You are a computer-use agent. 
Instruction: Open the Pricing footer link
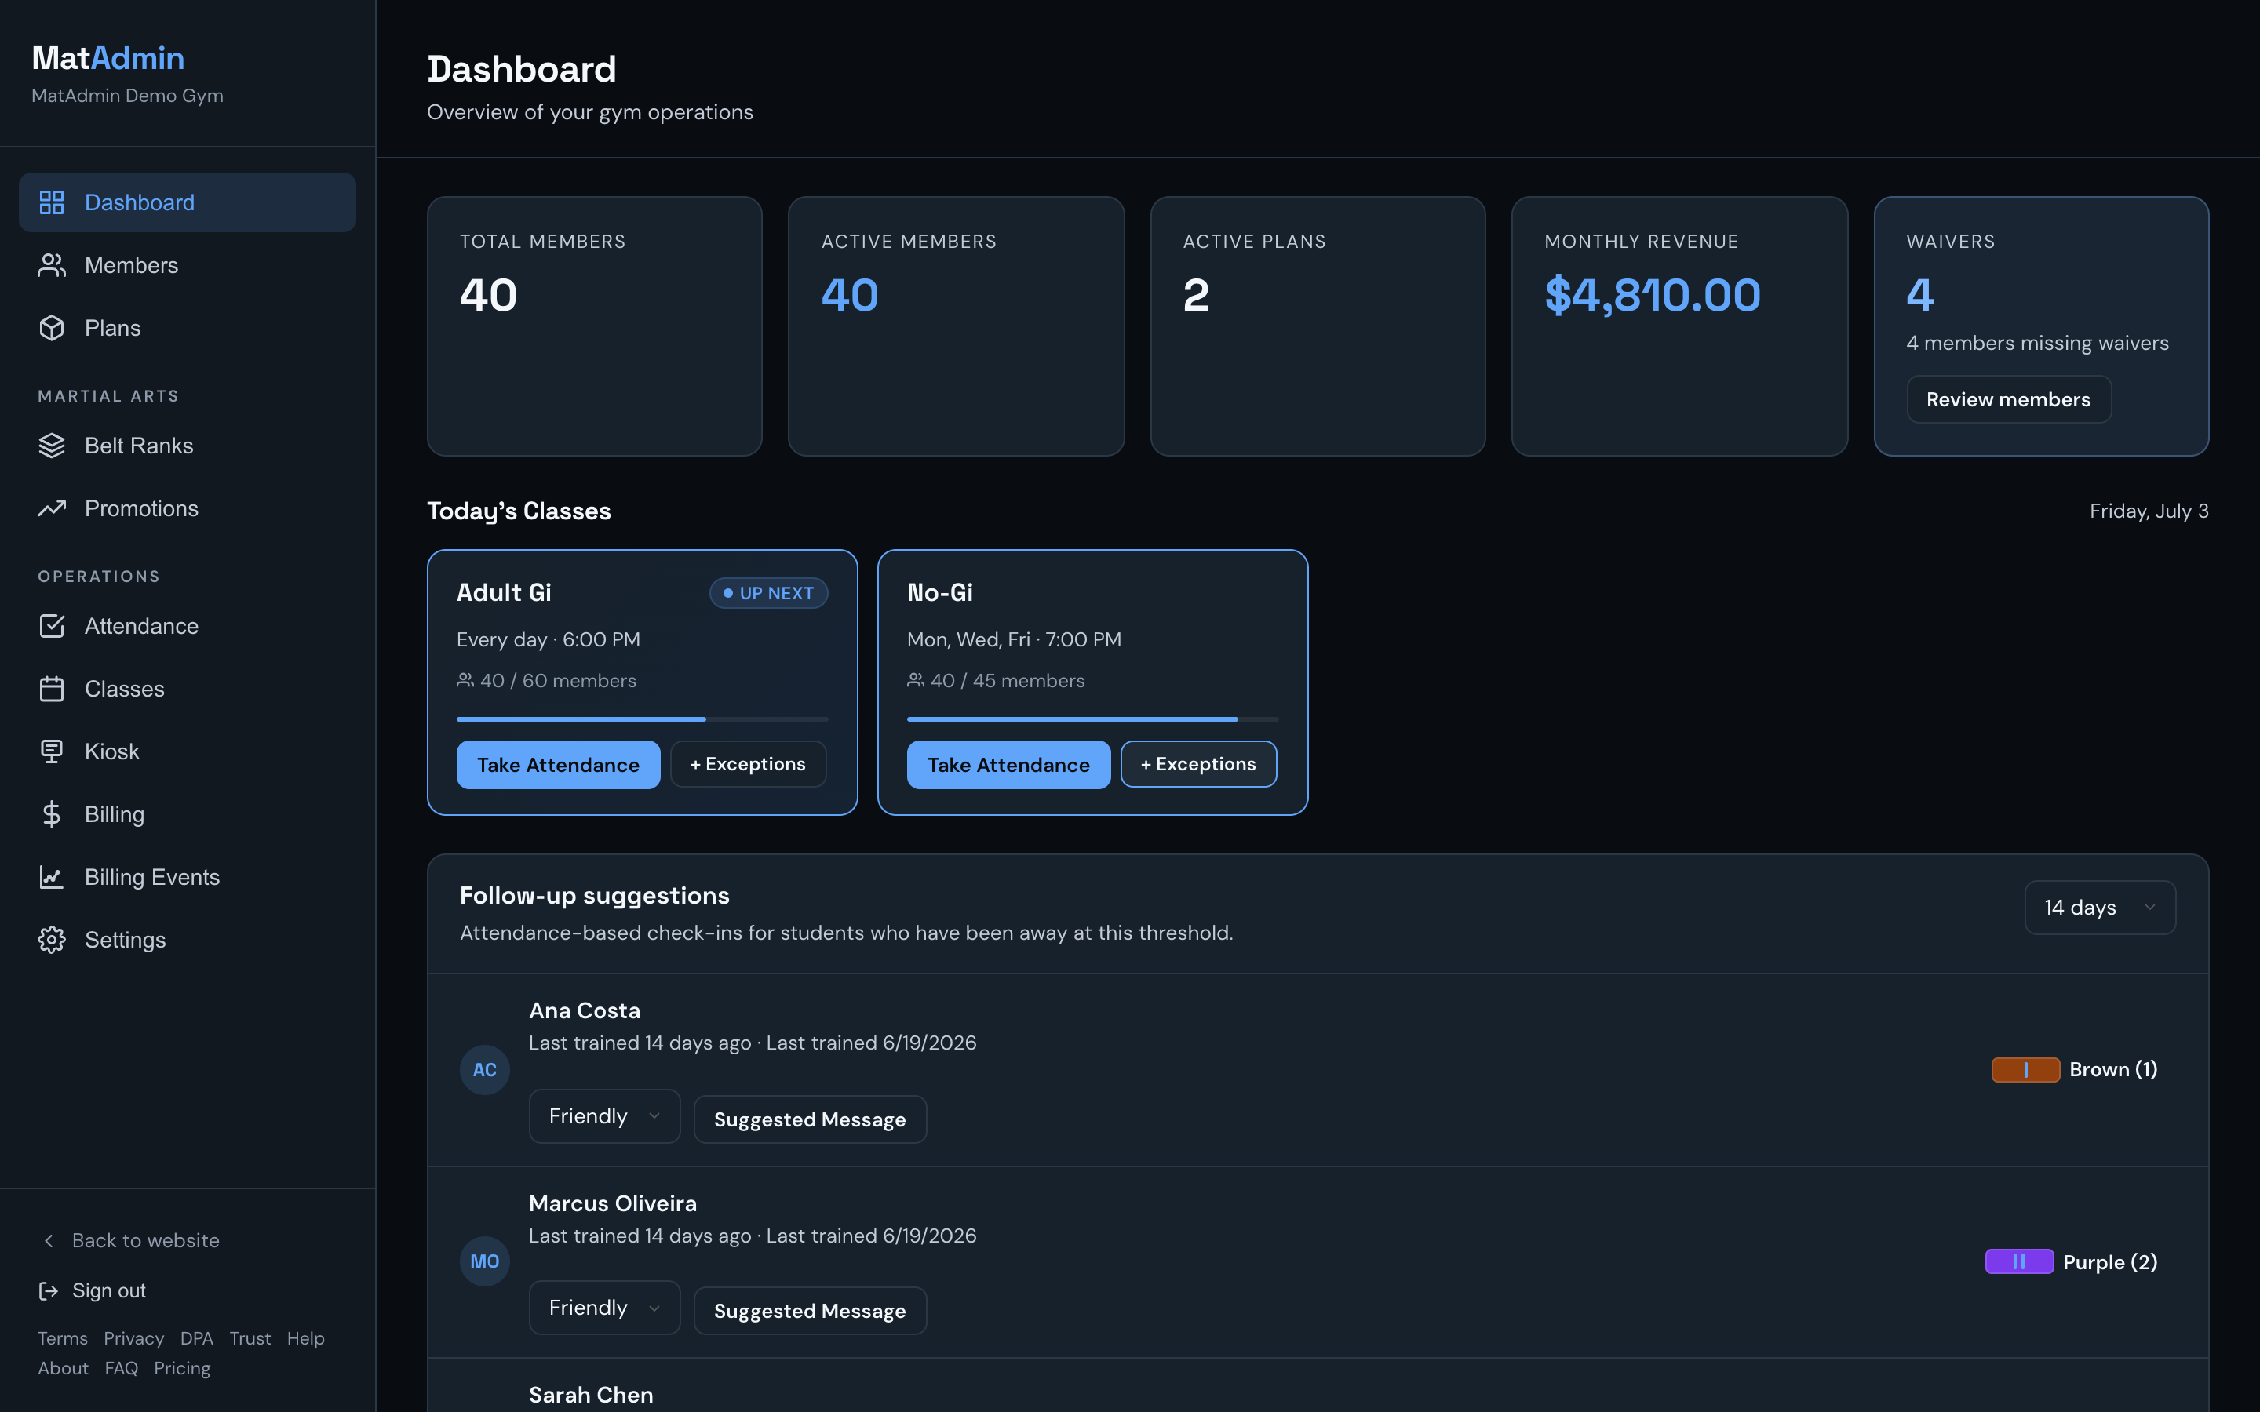[182, 1368]
